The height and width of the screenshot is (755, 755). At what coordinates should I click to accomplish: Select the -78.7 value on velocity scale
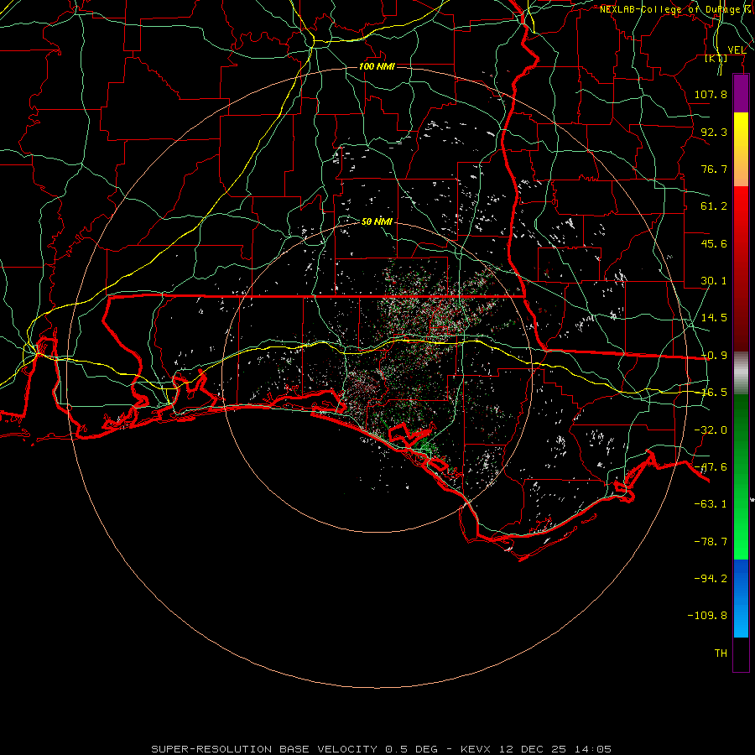tap(711, 542)
